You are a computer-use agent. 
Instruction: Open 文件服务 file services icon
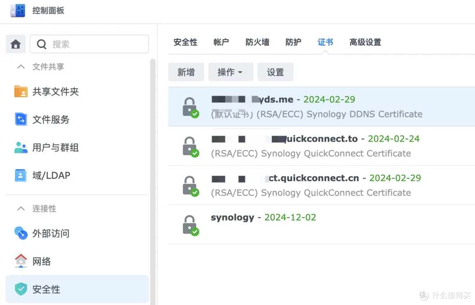[21, 120]
